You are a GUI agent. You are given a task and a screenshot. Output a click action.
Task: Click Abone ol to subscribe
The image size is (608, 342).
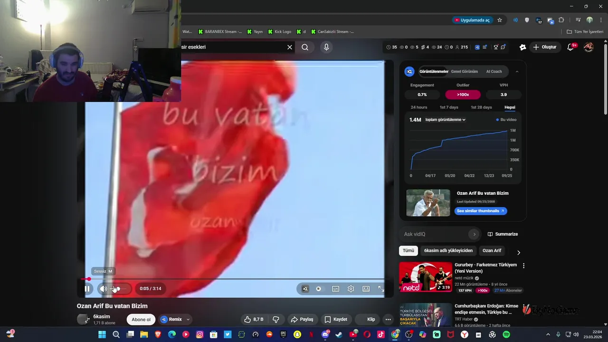pos(141,319)
